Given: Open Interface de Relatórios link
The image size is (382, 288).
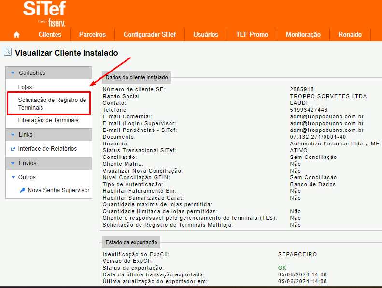Looking at the screenshot, I should (x=47, y=149).
